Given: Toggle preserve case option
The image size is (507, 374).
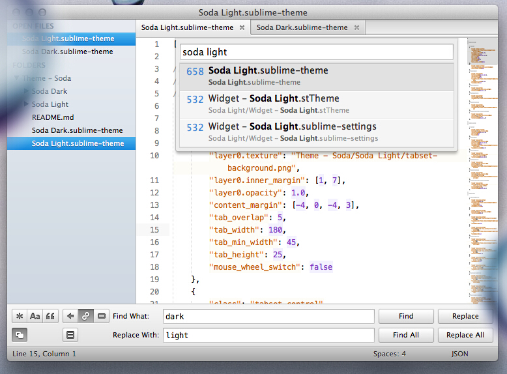Looking at the screenshot, I should (20, 335).
